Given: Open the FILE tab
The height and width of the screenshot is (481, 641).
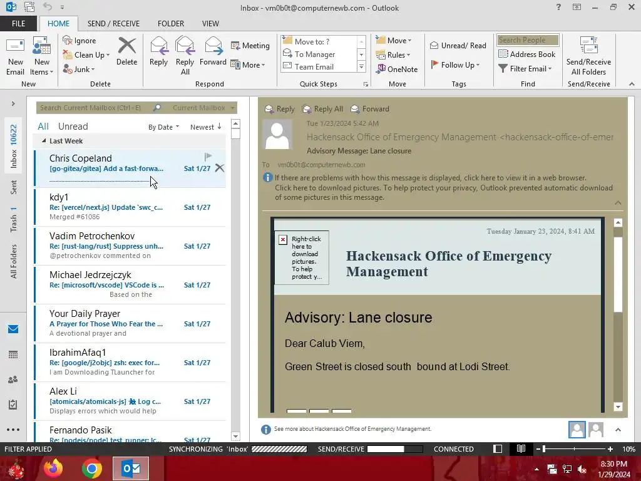Looking at the screenshot, I should click(18, 24).
